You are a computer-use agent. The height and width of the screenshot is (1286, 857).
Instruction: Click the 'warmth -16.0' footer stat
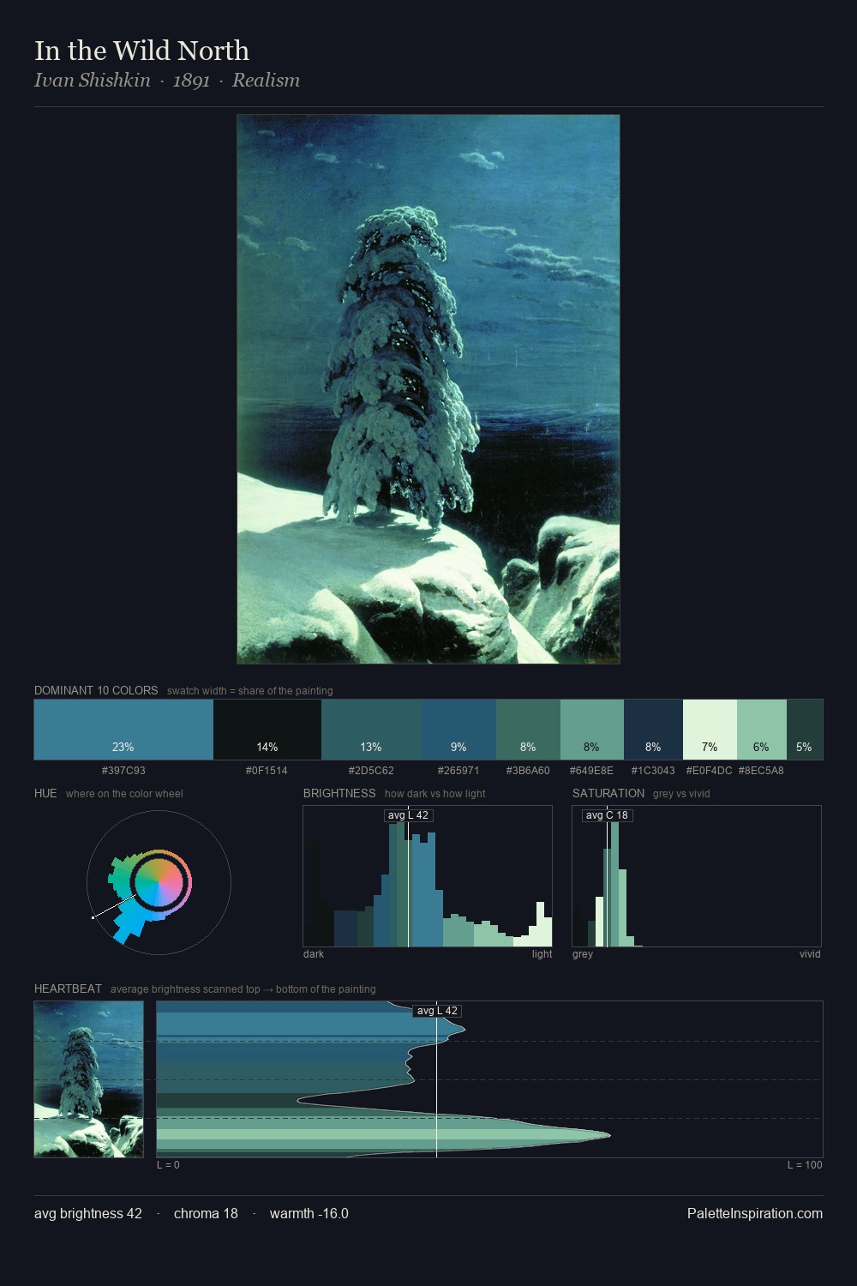(x=309, y=1213)
